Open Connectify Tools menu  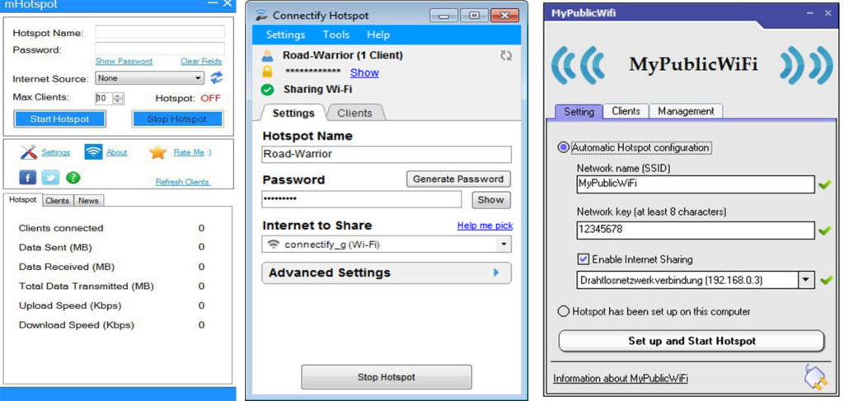click(x=336, y=35)
